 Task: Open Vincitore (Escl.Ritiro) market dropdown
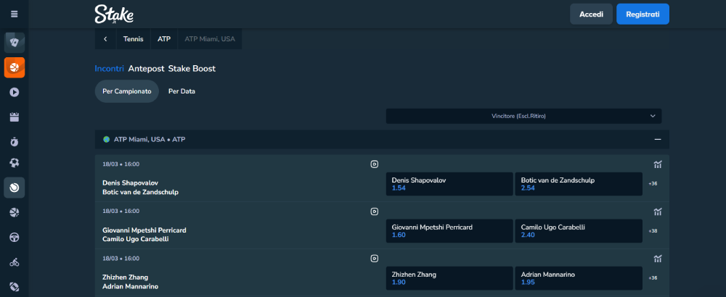(x=523, y=116)
